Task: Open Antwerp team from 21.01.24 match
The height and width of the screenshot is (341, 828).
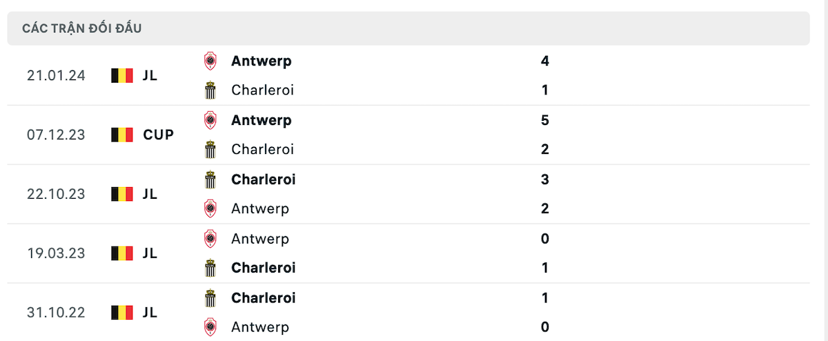Action: (x=262, y=61)
